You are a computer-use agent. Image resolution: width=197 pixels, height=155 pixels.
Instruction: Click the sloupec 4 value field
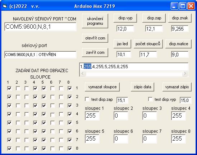point(178,116)
